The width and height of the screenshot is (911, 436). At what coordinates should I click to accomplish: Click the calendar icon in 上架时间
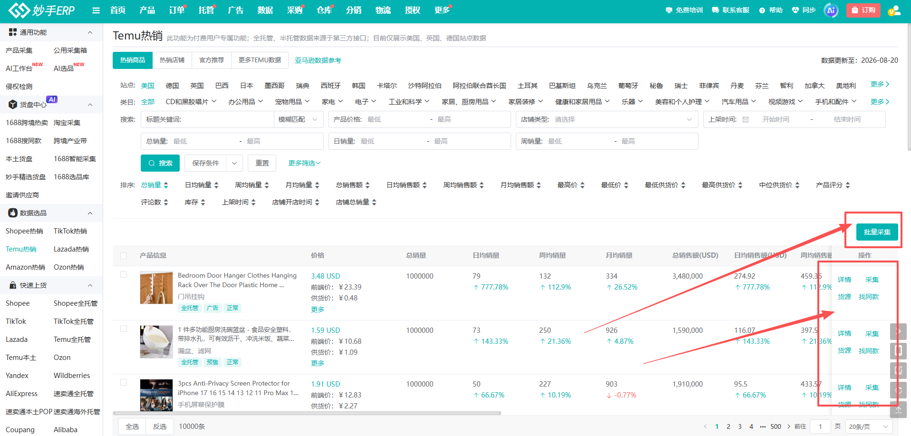click(x=746, y=119)
